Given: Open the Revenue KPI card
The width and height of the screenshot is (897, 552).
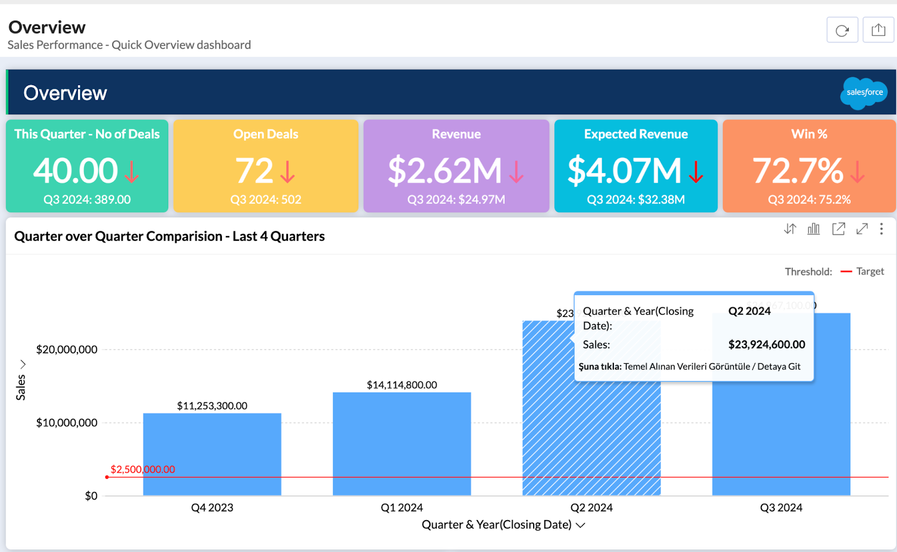Looking at the screenshot, I should [x=456, y=166].
